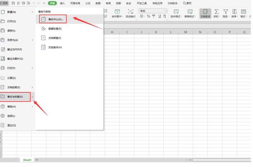This screenshot has width=253, height=167.
Task: Click the add new sheet plus button
Action: coord(37,160)
